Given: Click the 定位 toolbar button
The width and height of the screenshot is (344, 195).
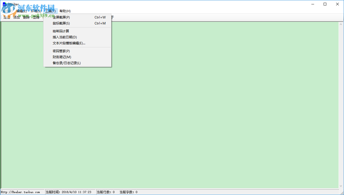Looking at the screenshot, I should (x=7, y=17).
